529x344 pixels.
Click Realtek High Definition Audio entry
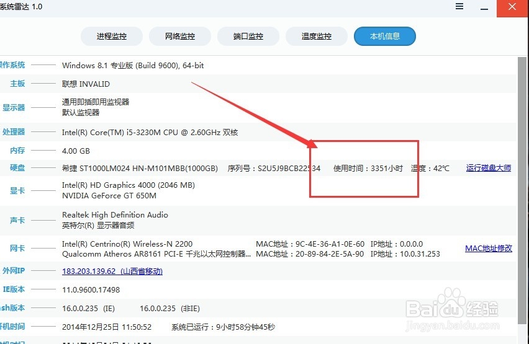[x=115, y=214]
